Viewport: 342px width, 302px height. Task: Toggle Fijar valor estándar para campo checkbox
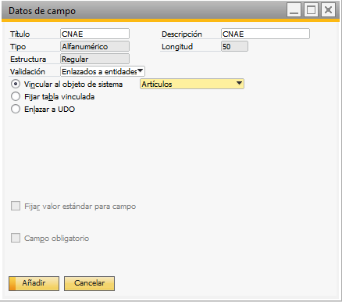[16, 206]
